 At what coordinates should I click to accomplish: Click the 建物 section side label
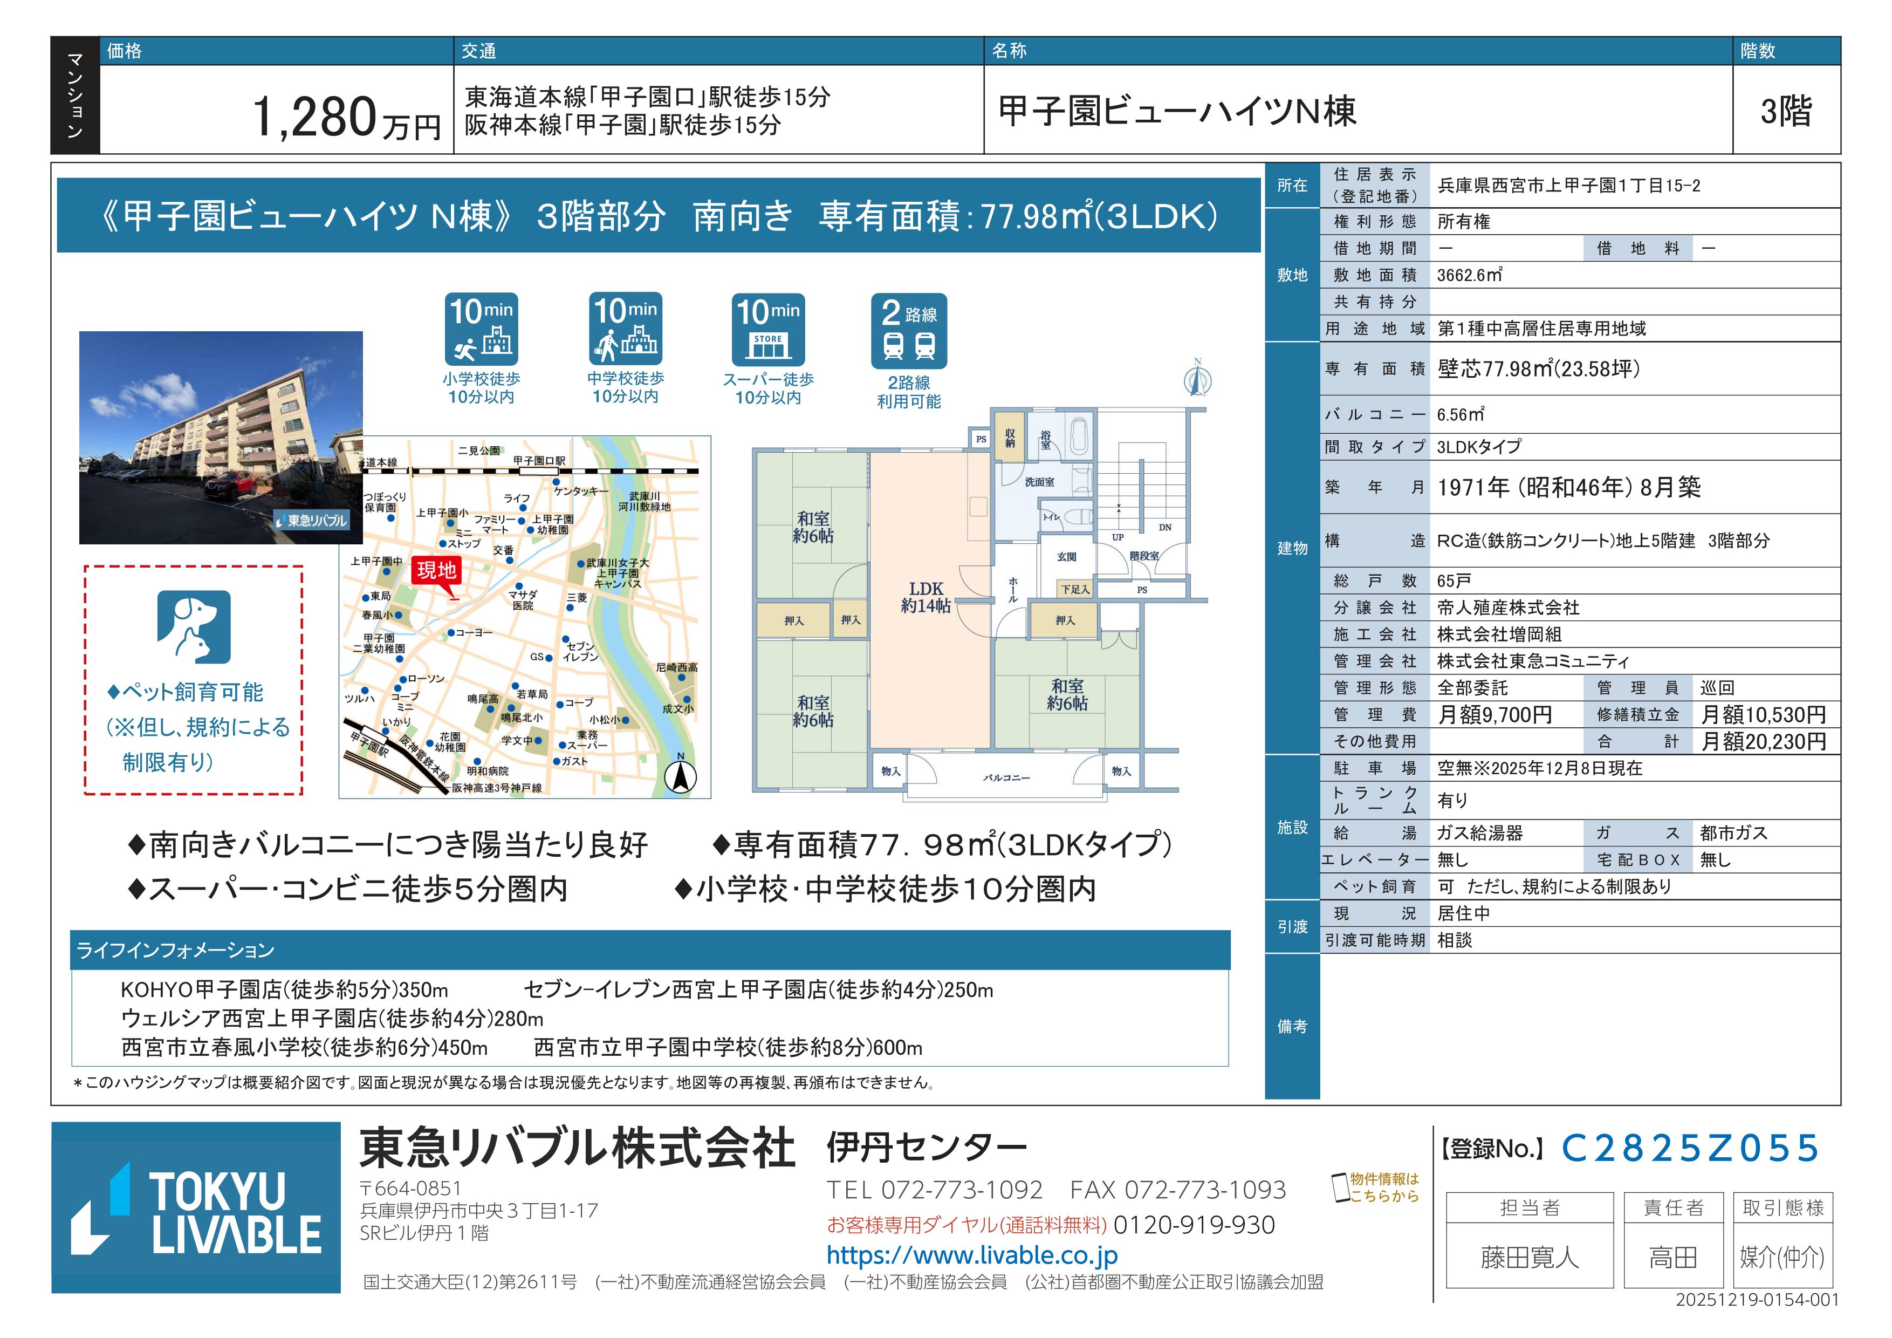[1292, 548]
